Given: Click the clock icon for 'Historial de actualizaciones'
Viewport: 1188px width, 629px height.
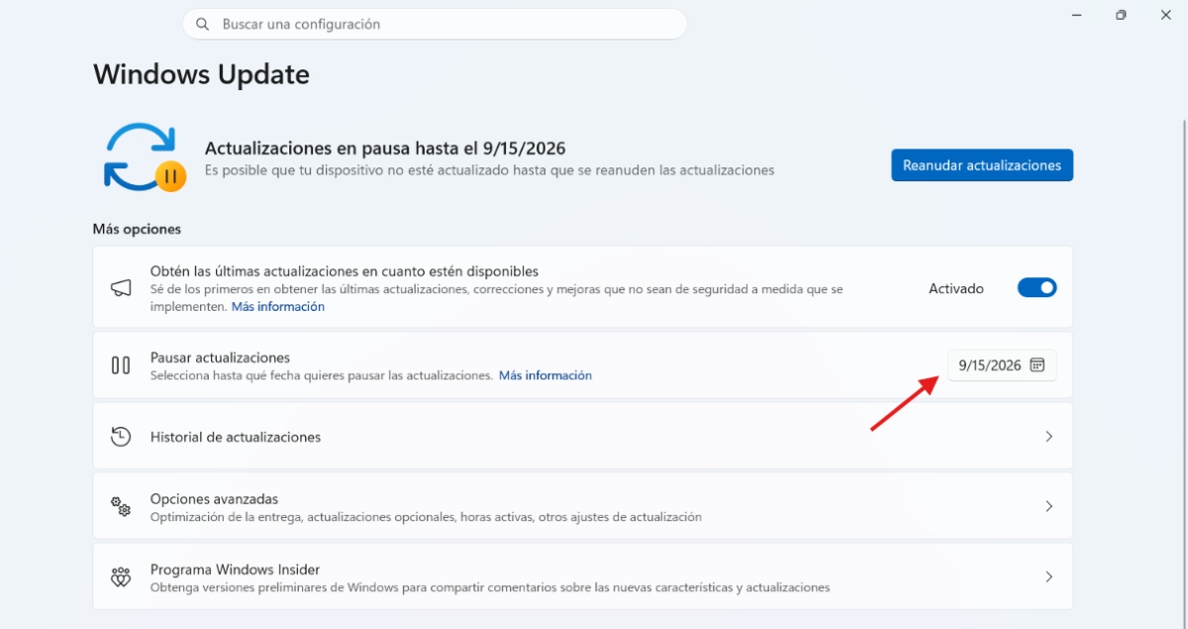Looking at the screenshot, I should (121, 436).
